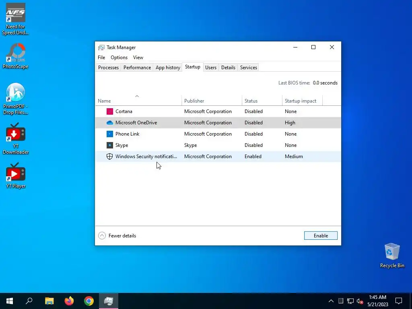The image size is (412, 309).
Task: Open the Recycle Bin icon
Action: tap(392, 255)
